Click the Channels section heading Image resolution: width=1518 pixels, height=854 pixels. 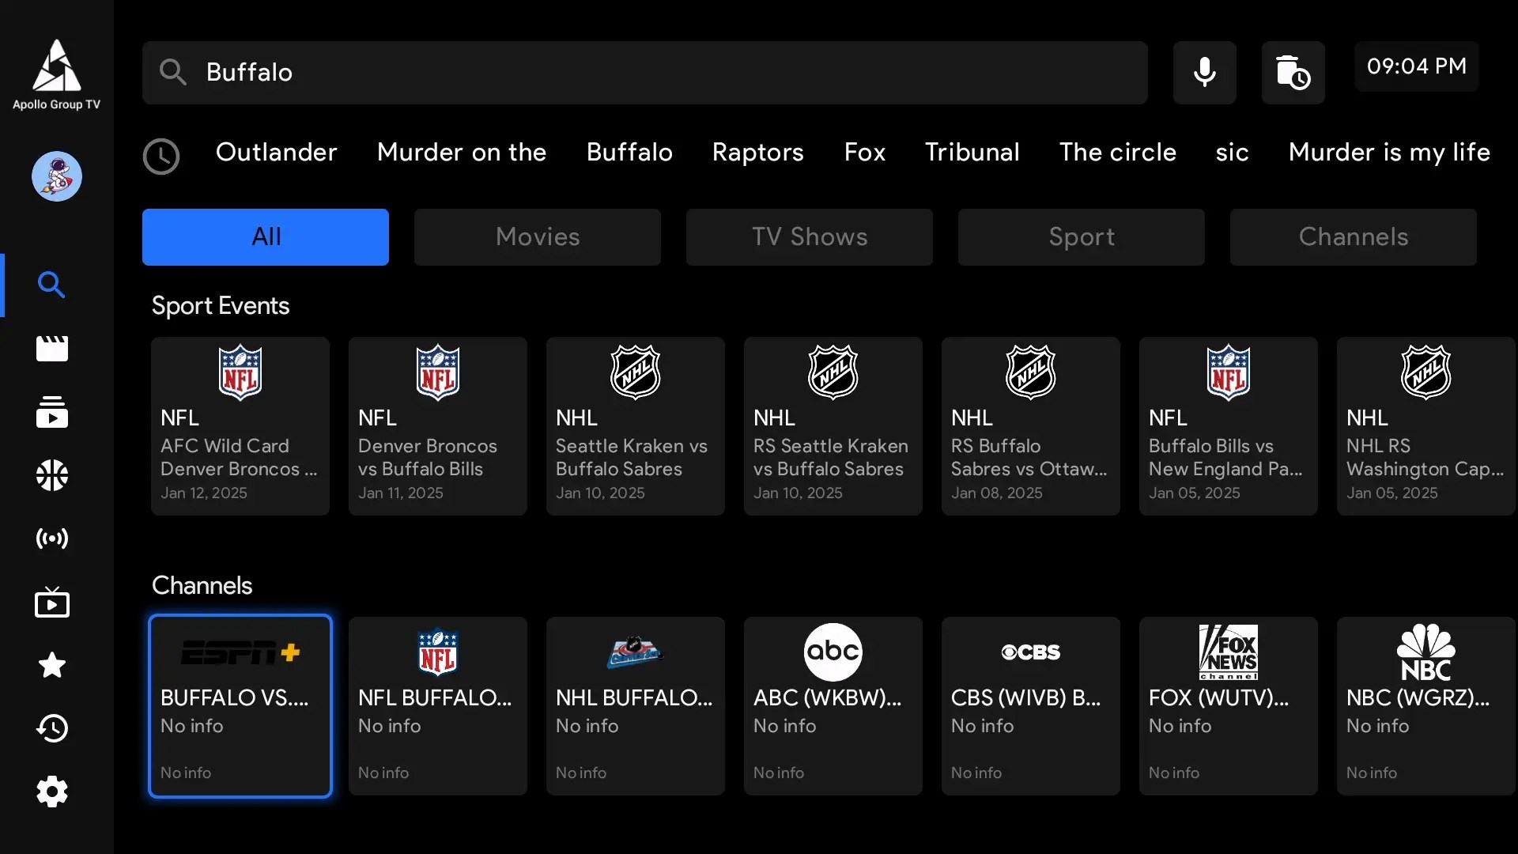click(x=202, y=586)
